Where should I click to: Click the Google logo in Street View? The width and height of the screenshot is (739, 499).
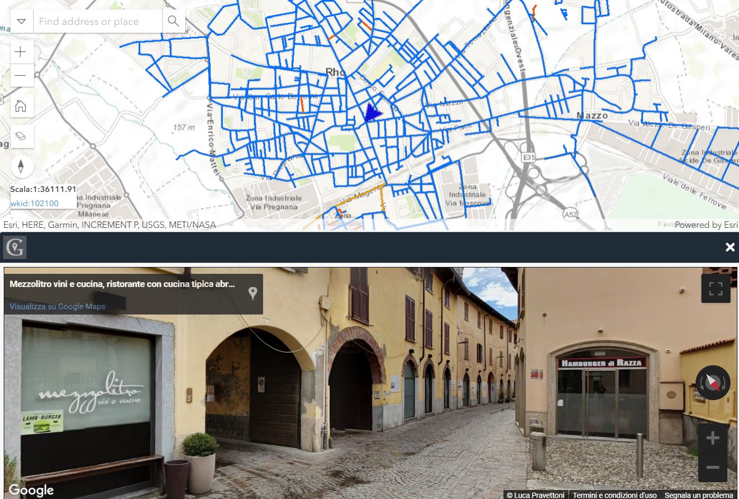31,490
